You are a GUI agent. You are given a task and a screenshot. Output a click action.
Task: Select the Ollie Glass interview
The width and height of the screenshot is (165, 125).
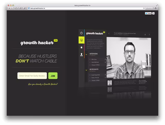tap(94, 59)
